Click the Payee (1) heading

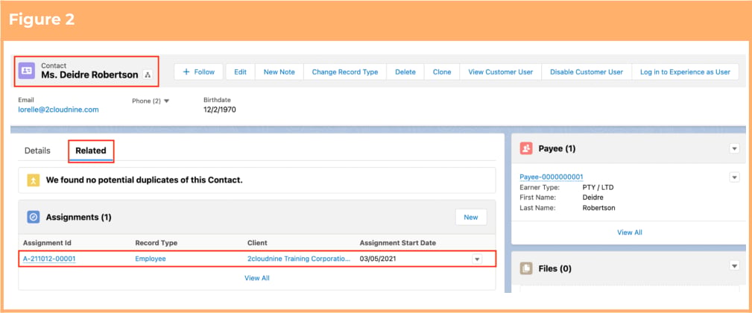pos(557,148)
